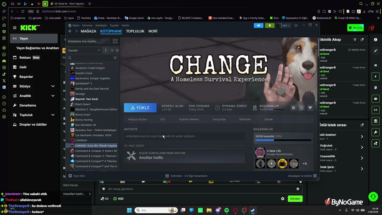The image size is (382, 215).
Task: Open Steam Big Picture mode icon
Action: coord(296,25)
